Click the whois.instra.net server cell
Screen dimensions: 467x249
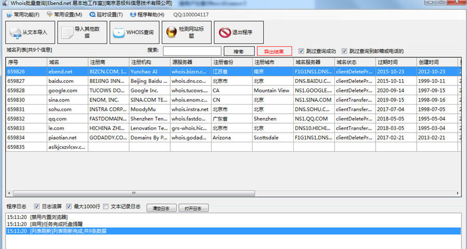(190, 109)
